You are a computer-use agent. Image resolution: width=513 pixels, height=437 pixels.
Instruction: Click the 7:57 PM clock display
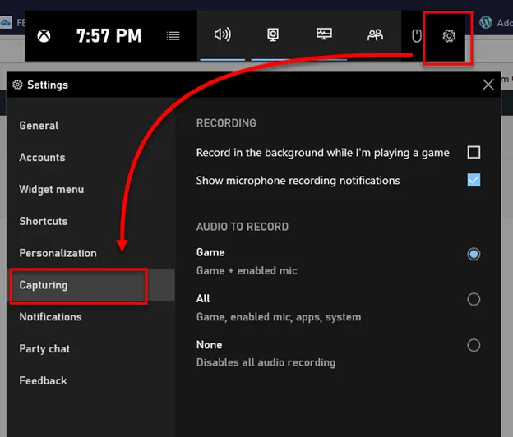[109, 35]
